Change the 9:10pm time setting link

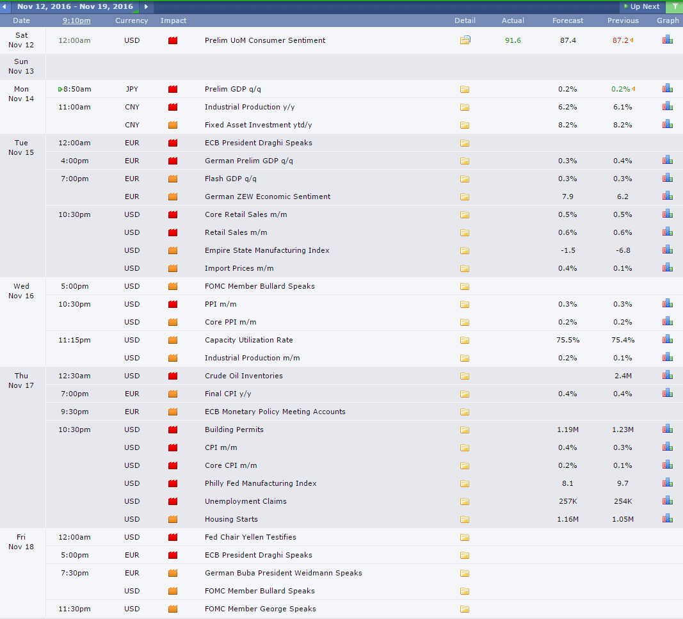tap(77, 20)
